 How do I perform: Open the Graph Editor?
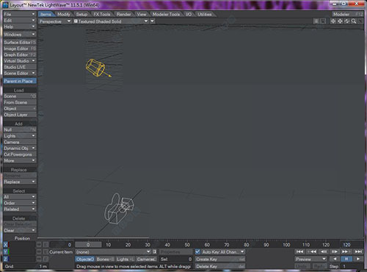(20, 54)
